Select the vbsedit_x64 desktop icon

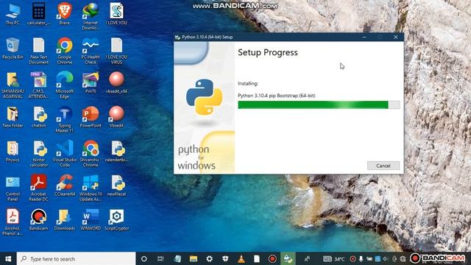click(116, 82)
